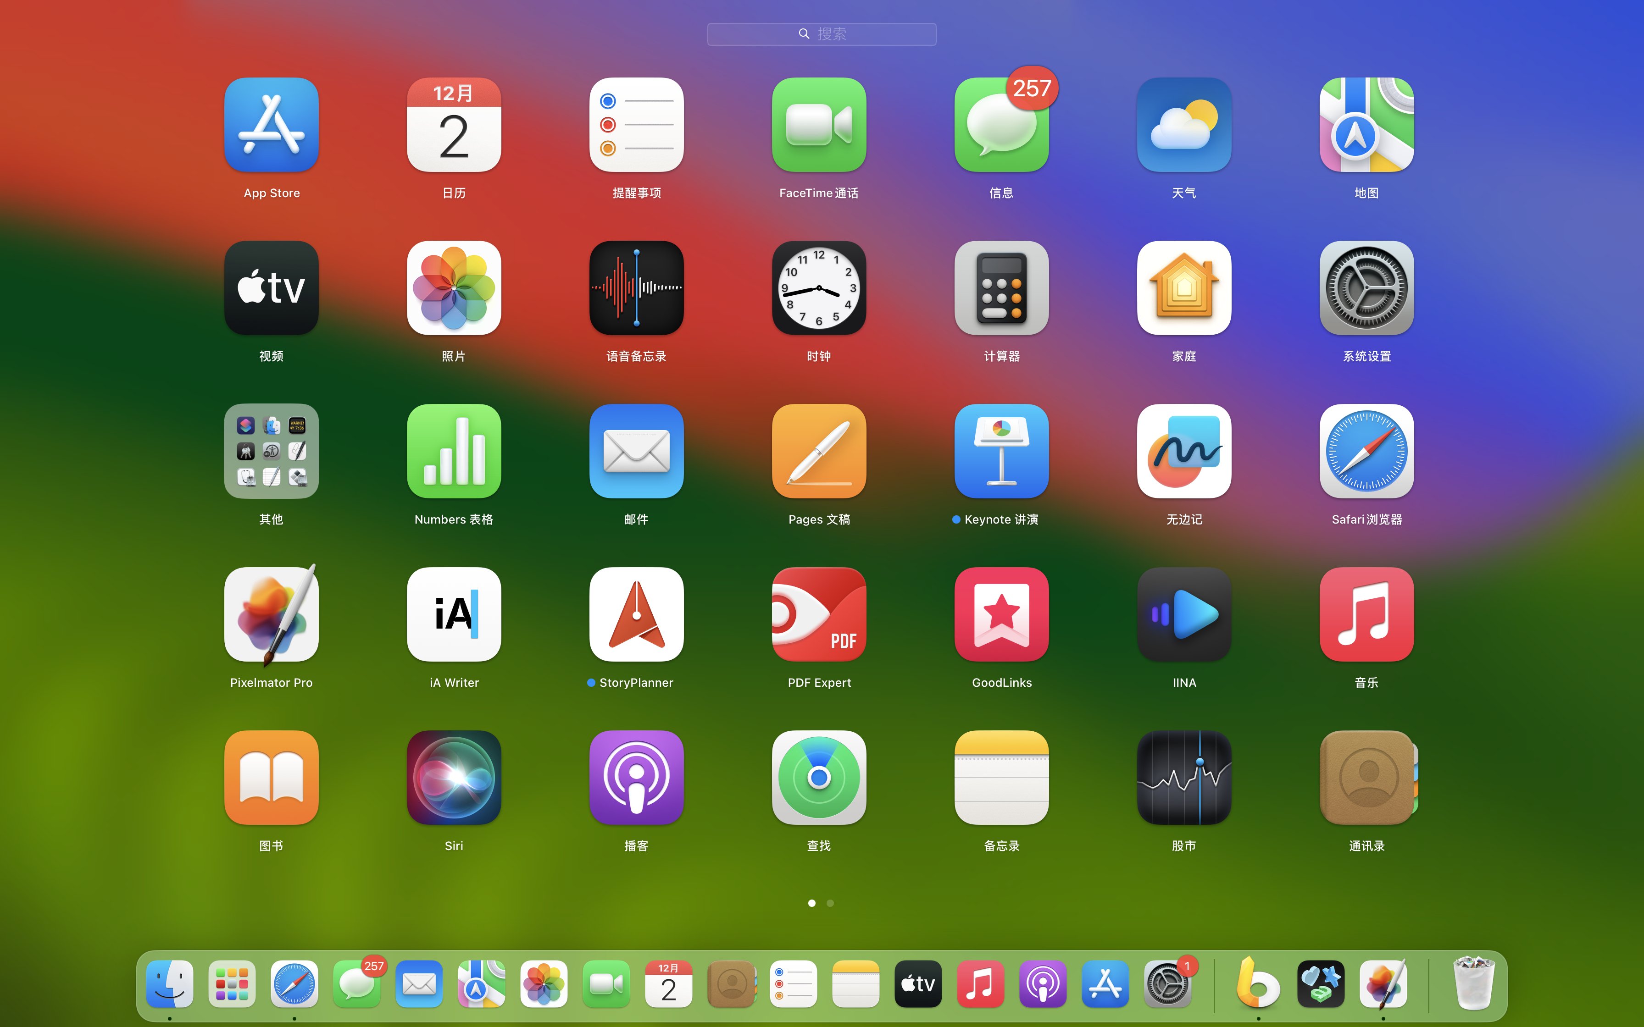Open System Settings from Dock with badge
1644x1027 pixels.
point(1167,983)
